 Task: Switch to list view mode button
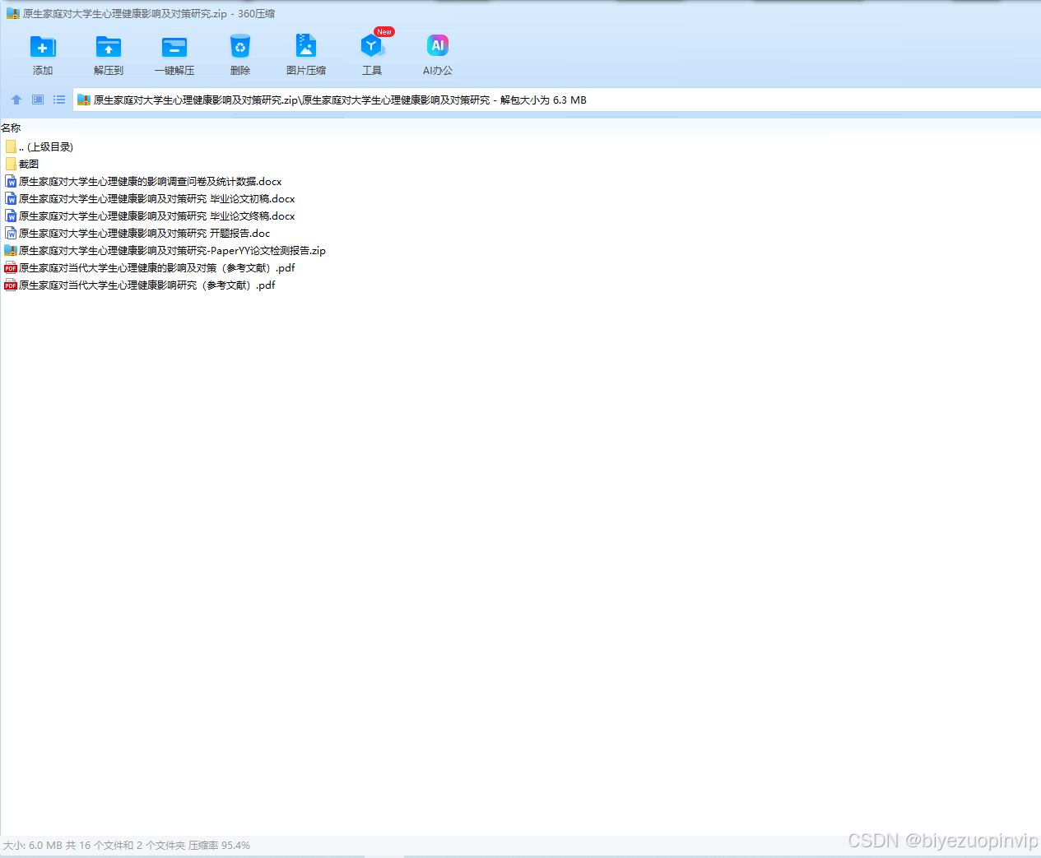[x=59, y=100]
